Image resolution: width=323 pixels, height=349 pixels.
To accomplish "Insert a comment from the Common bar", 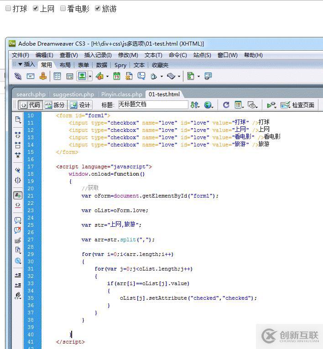I will pyautogui.click(x=141, y=76).
